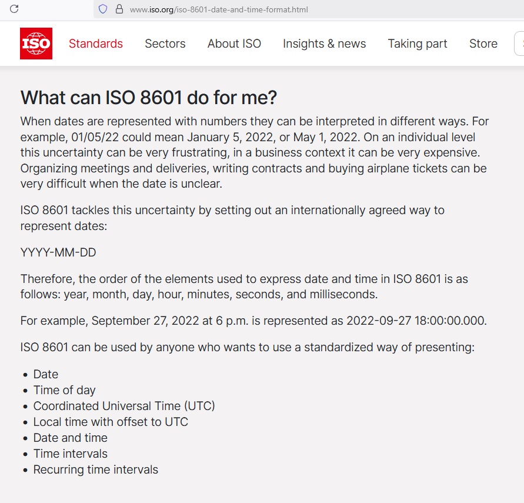Click the partially visible search box

(x=519, y=44)
